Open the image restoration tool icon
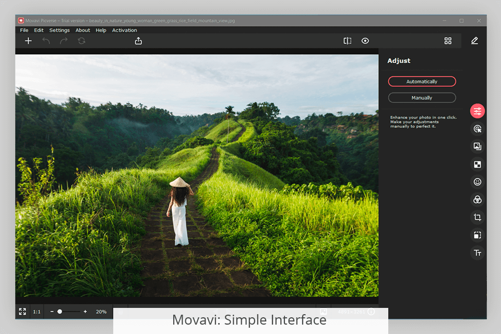The image size is (501, 334). point(478,146)
